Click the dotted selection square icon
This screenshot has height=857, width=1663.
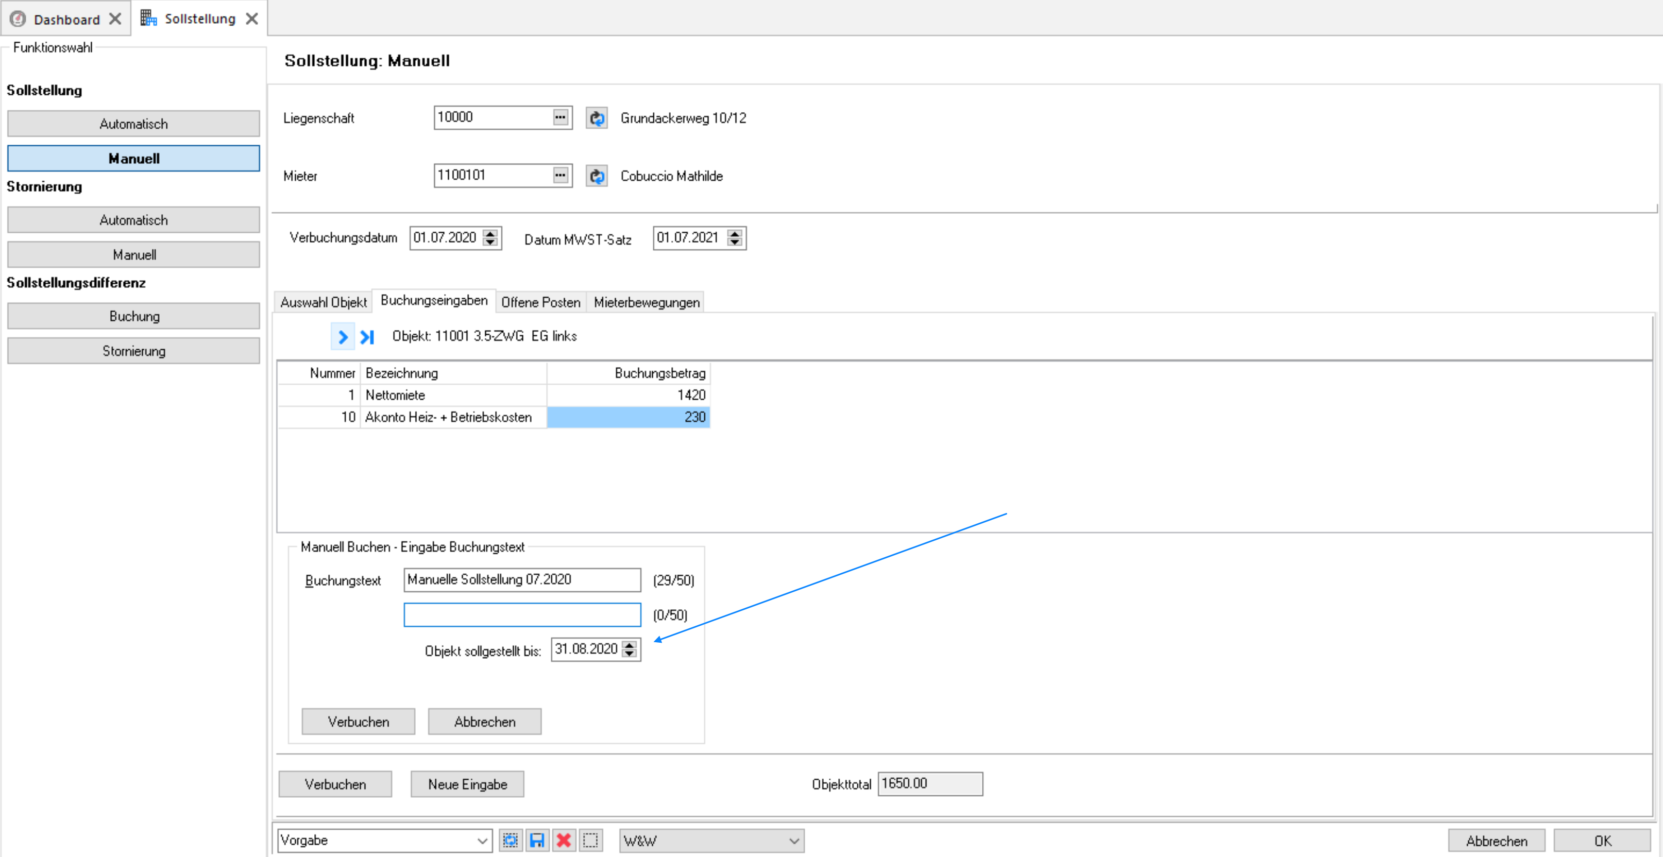[590, 840]
